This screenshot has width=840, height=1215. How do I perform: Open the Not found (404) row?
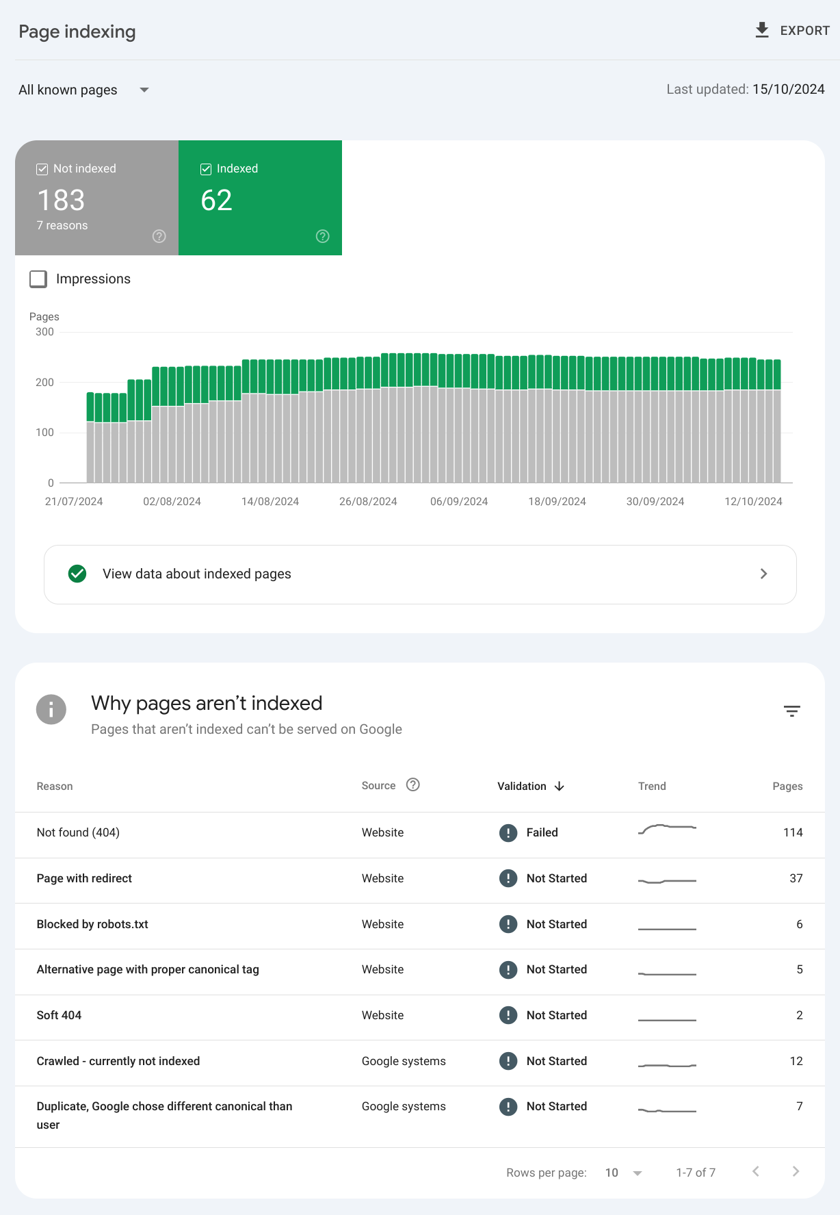[x=78, y=832]
